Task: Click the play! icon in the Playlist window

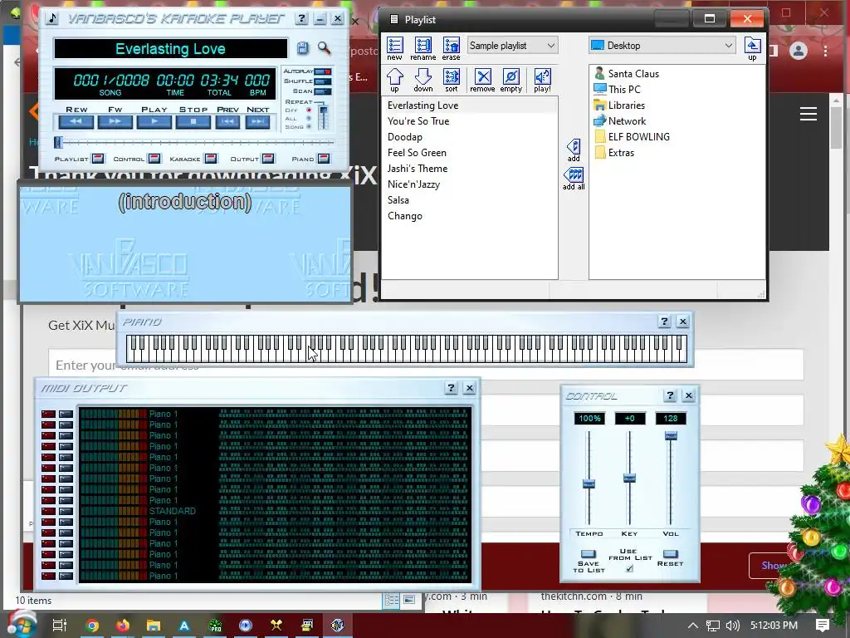Action: (542, 81)
